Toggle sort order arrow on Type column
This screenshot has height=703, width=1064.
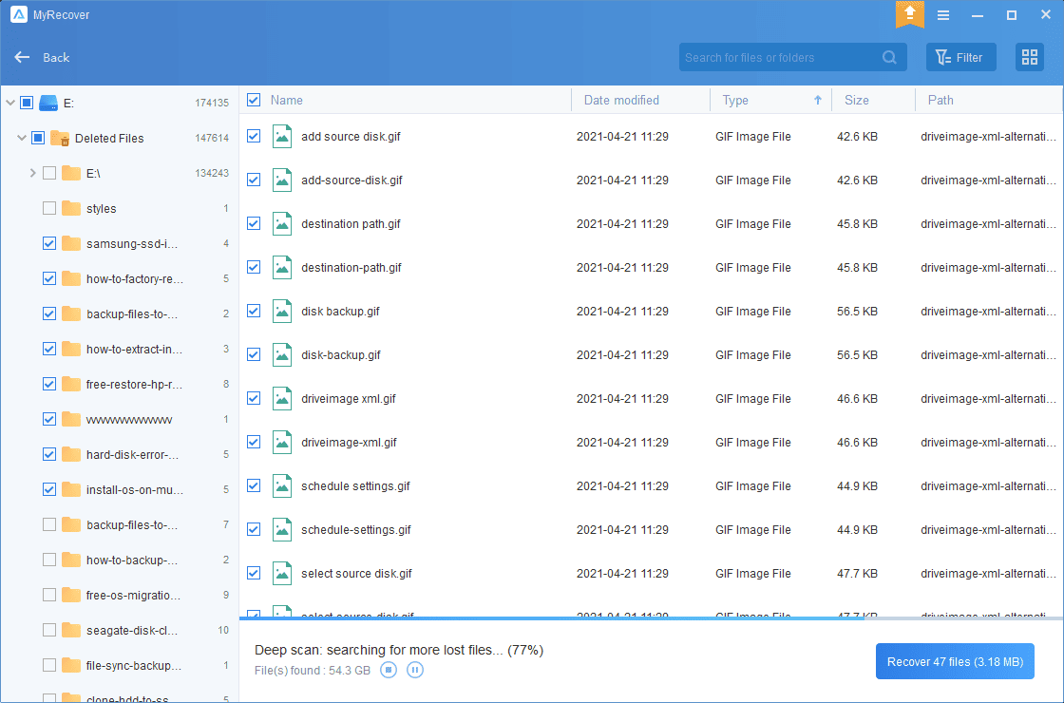(x=818, y=101)
